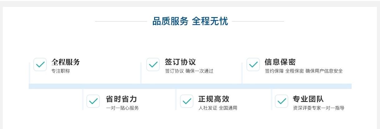Click the checkmark icon beside 正规高效
This screenshot has height=129, width=380.
point(187,101)
